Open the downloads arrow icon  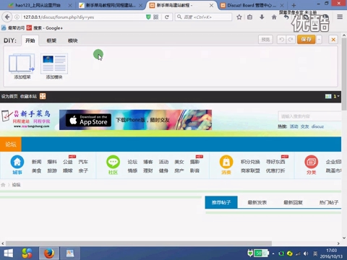click(262, 17)
